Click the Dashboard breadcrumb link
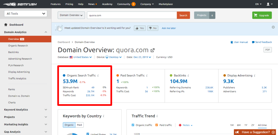This screenshot has width=278, height=135. [64, 42]
